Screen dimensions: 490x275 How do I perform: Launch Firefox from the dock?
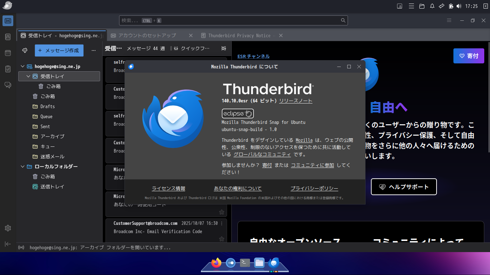pos(216,262)
